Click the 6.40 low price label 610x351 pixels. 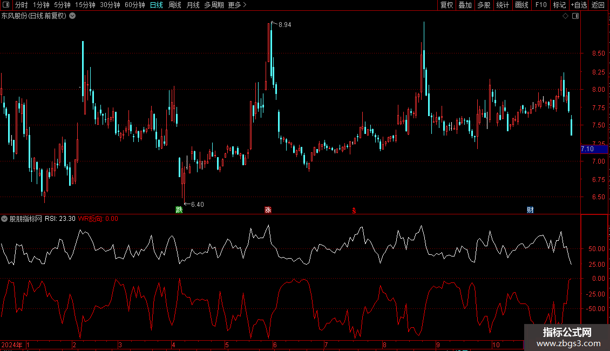click(197, 204)
